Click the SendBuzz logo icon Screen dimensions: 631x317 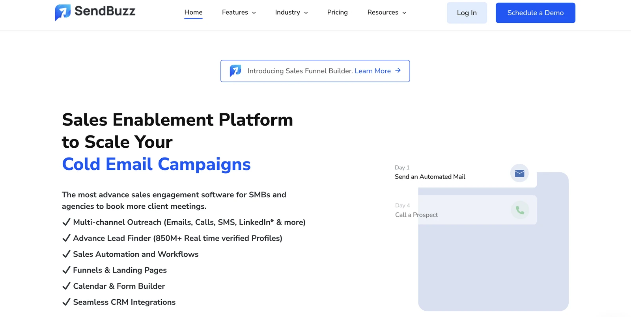[63, 12]
